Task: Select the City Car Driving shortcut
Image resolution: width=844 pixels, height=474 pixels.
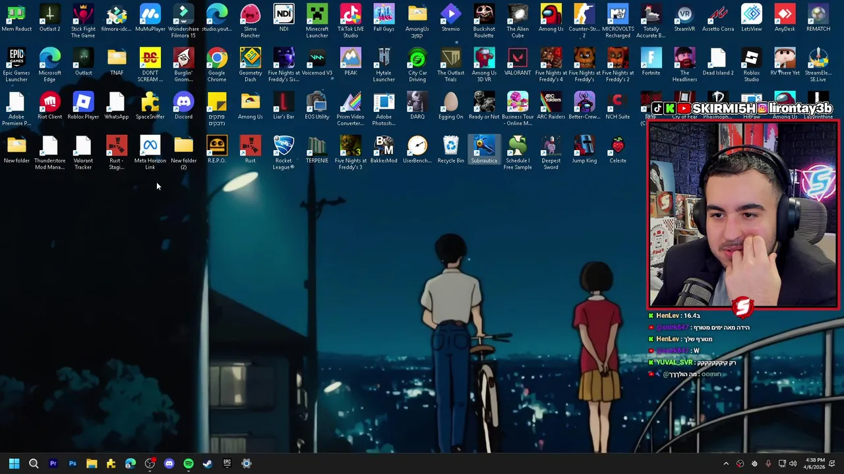Action: (417, 65)
